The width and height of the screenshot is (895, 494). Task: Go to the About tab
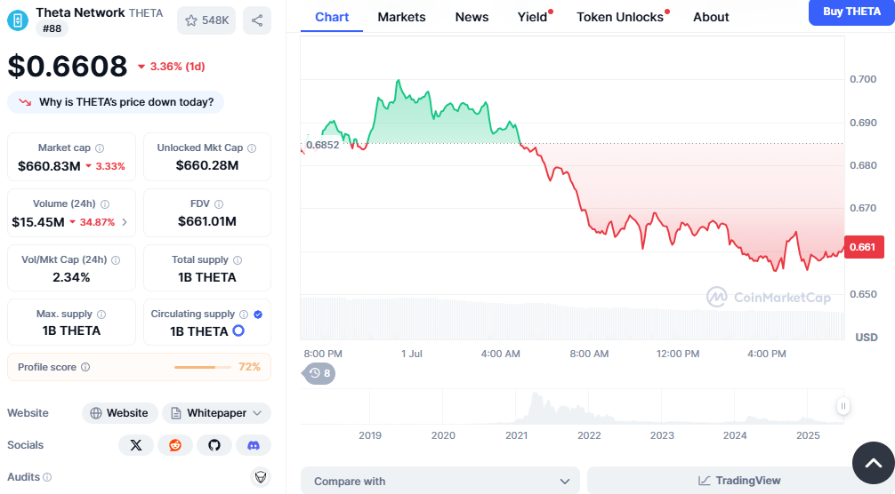pos(711,17)
